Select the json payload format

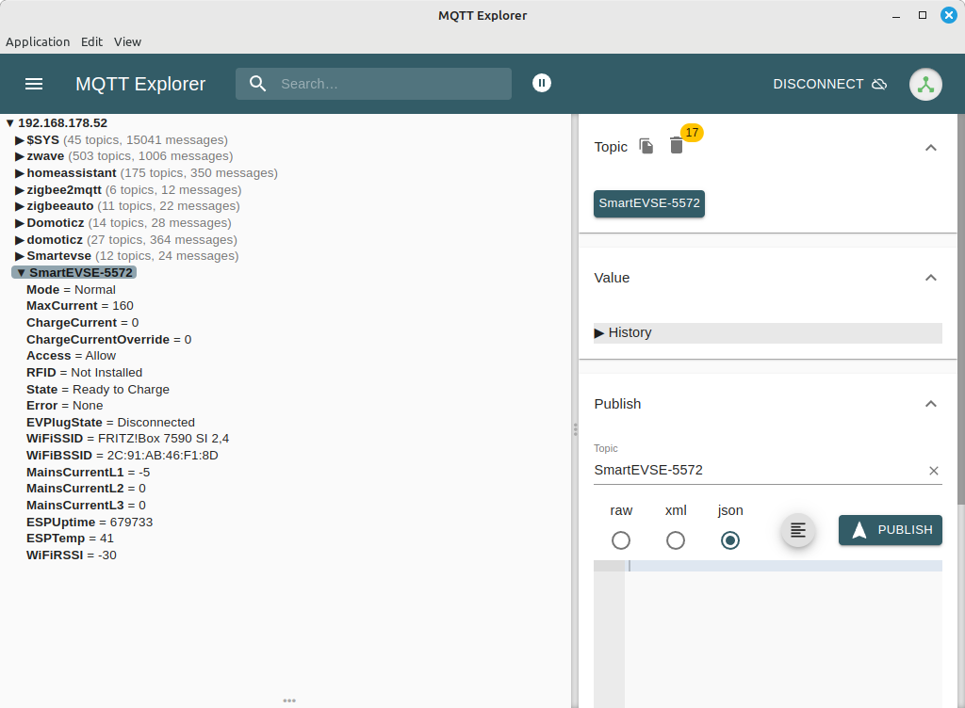(x=730, y=540)
